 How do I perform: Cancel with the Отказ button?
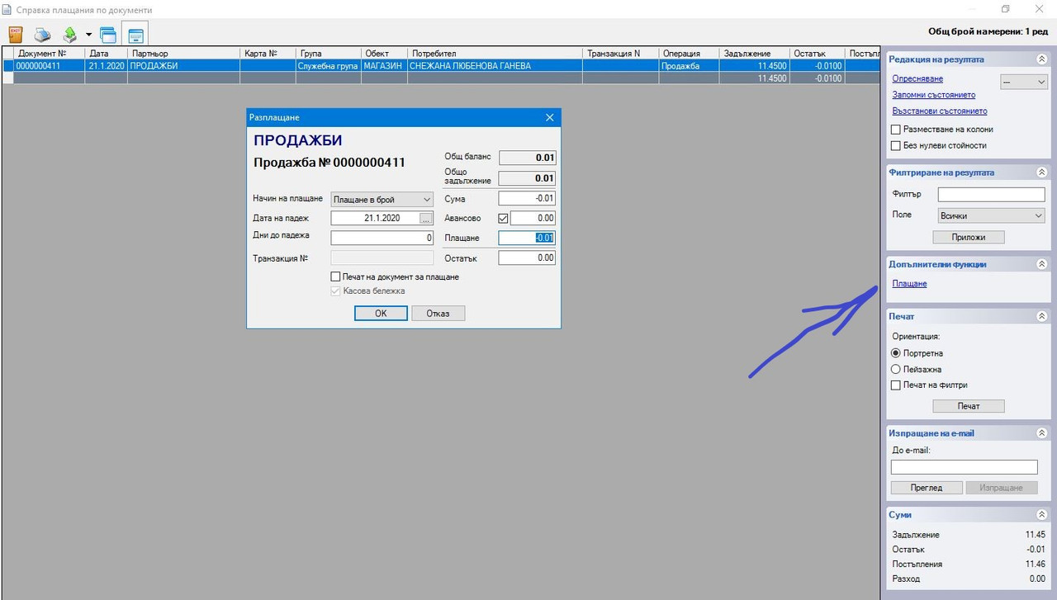(x=438, y=314)
